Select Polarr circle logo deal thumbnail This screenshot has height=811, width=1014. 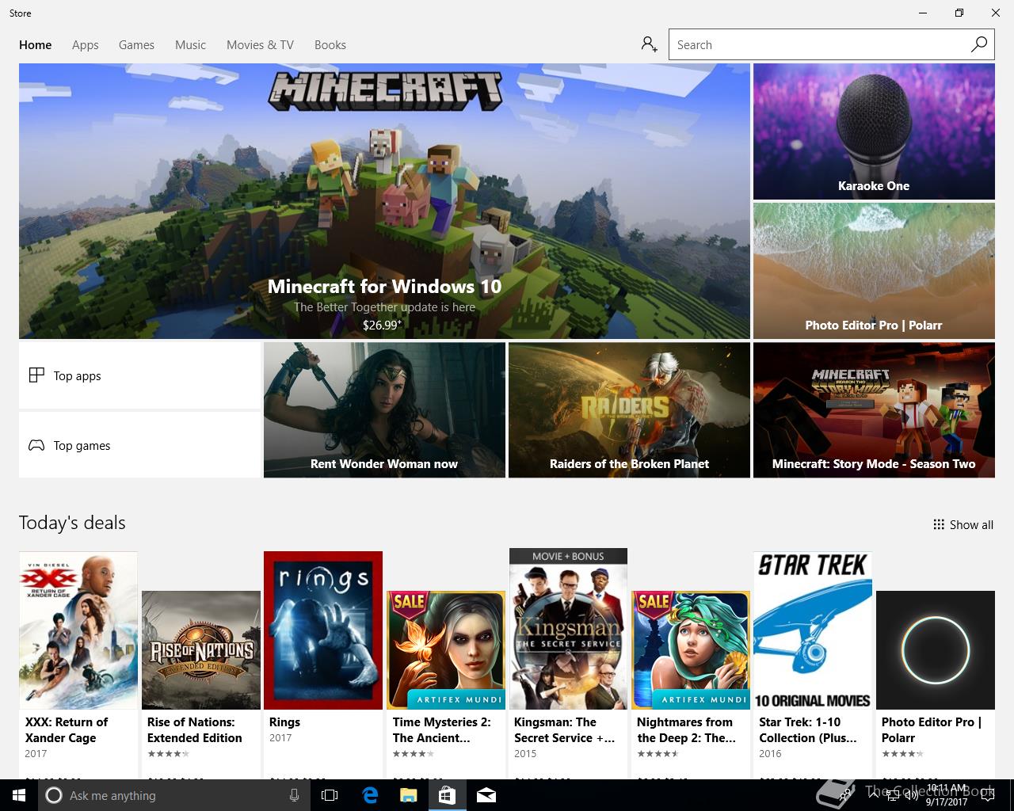(x=936, y=650)
